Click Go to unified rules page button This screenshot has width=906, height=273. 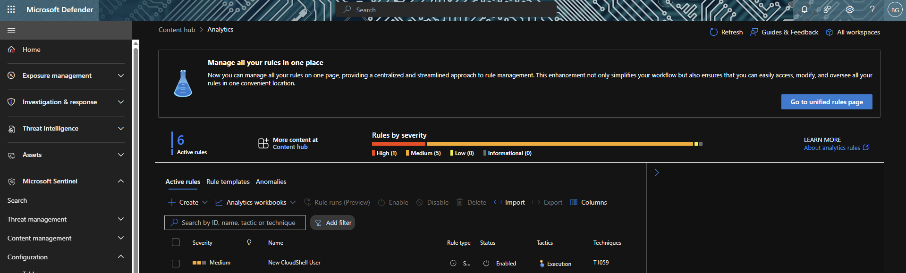pyautogui.click(x=826, y=102)
